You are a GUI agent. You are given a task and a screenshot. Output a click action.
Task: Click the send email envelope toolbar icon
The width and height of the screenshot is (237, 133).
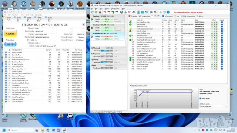142,12
